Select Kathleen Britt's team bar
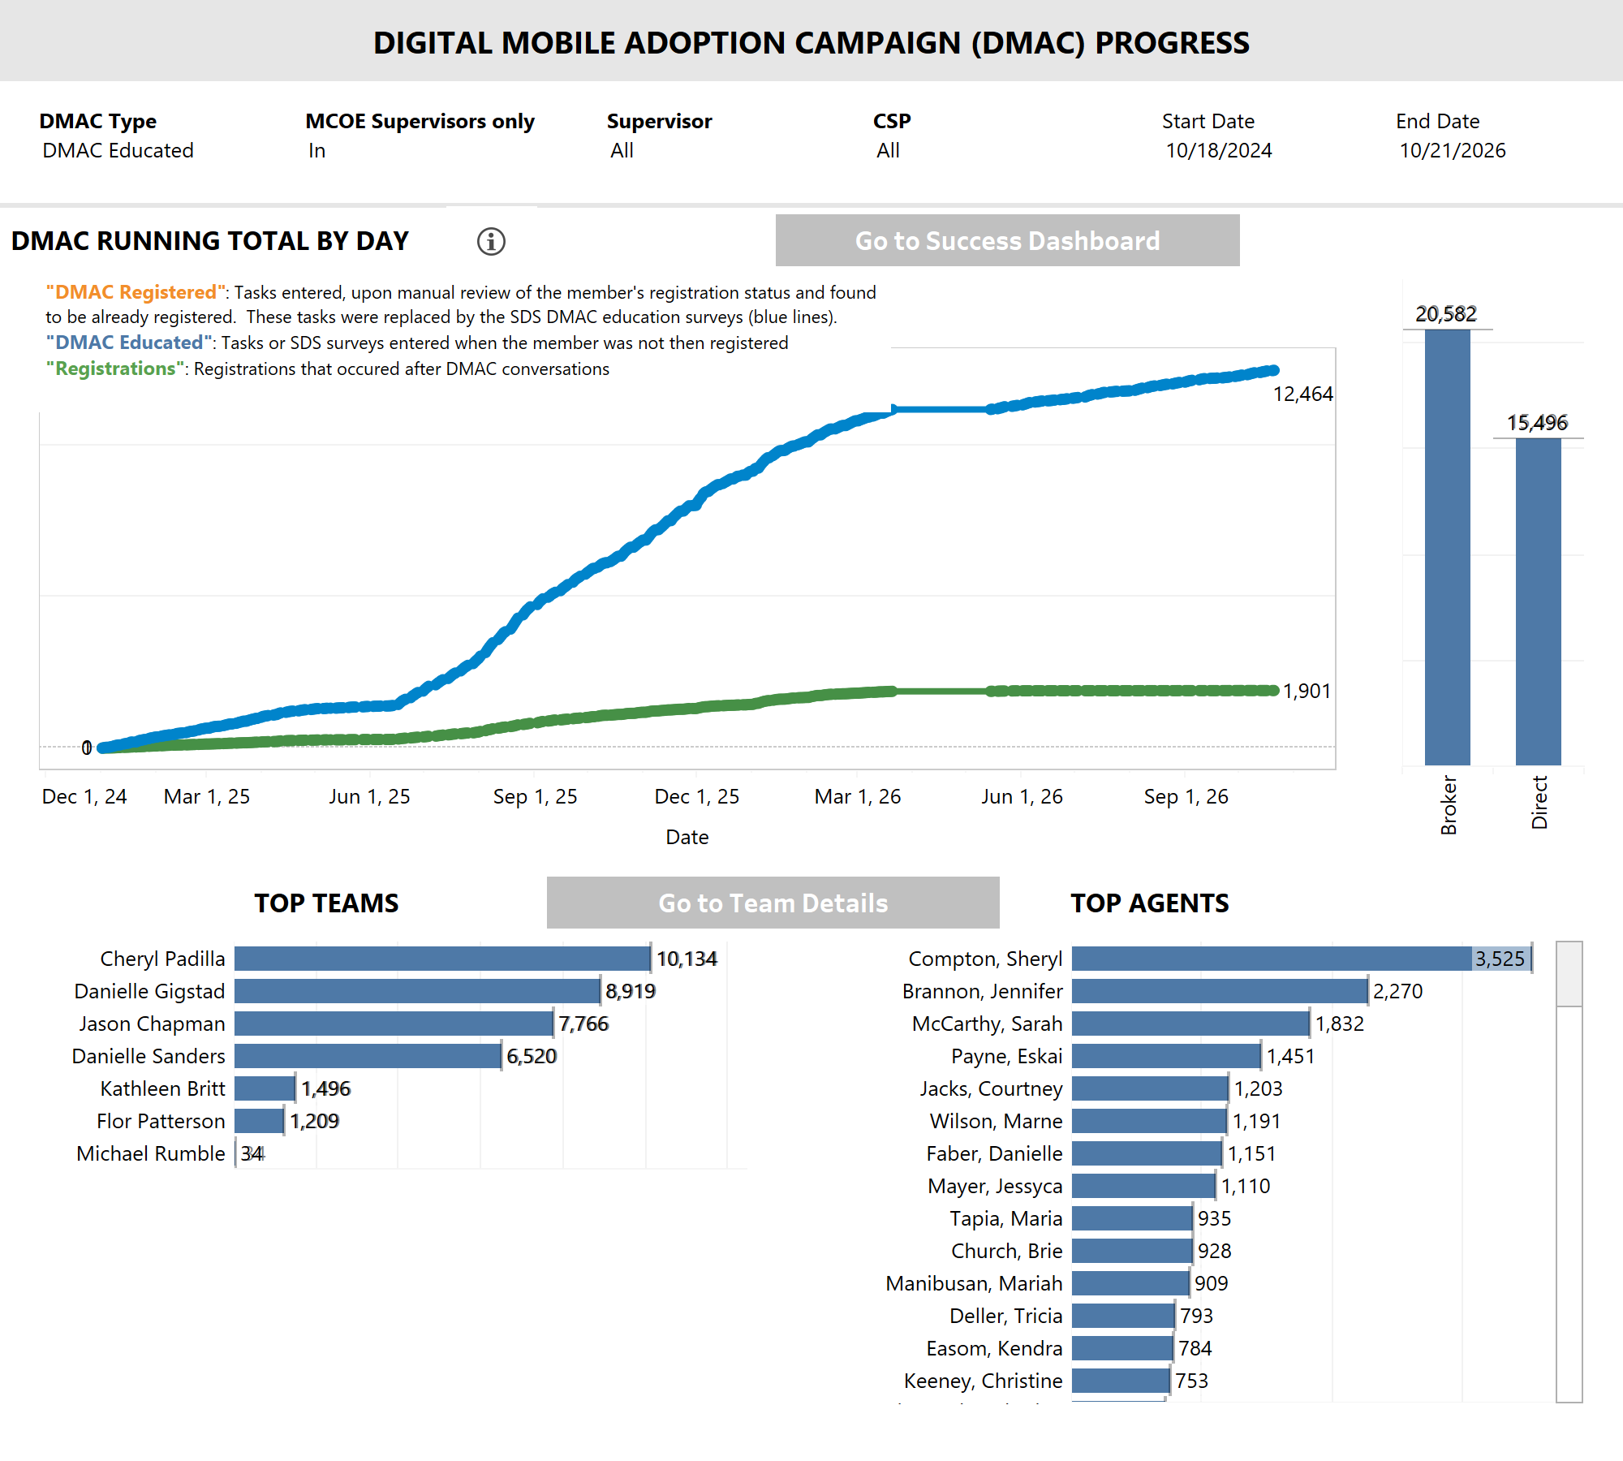Image resolution: width=1623 pixels, height=1461 pixels. pos(265,1088)
